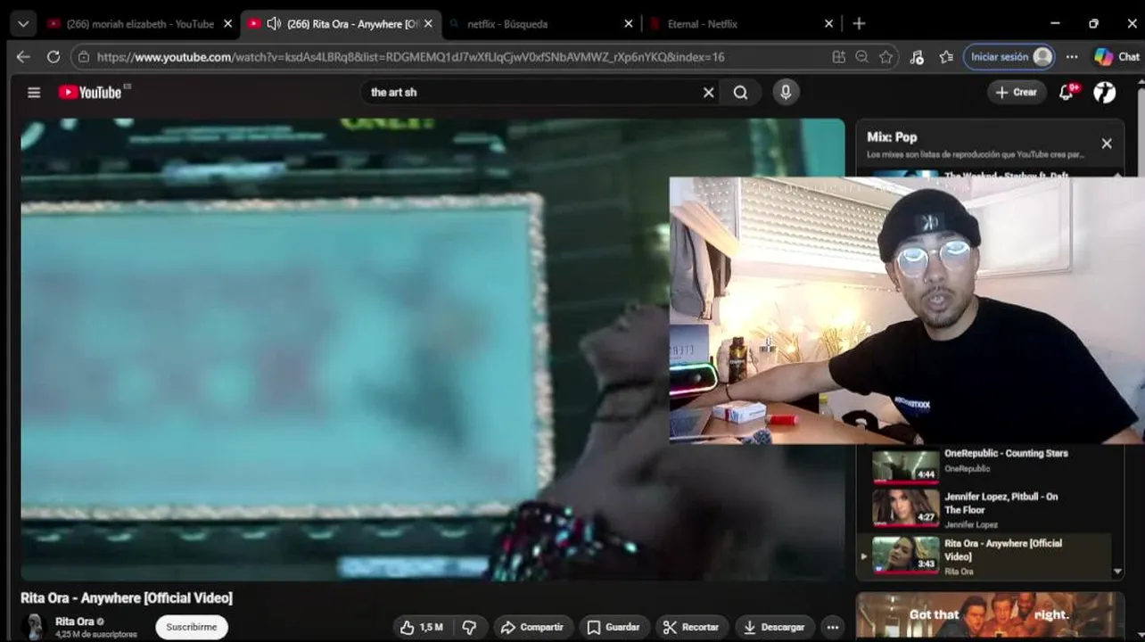
Task: Click 'Jennifer Lopez, Pitbull - On The Floor' title
Action: tap(1001, 504)
